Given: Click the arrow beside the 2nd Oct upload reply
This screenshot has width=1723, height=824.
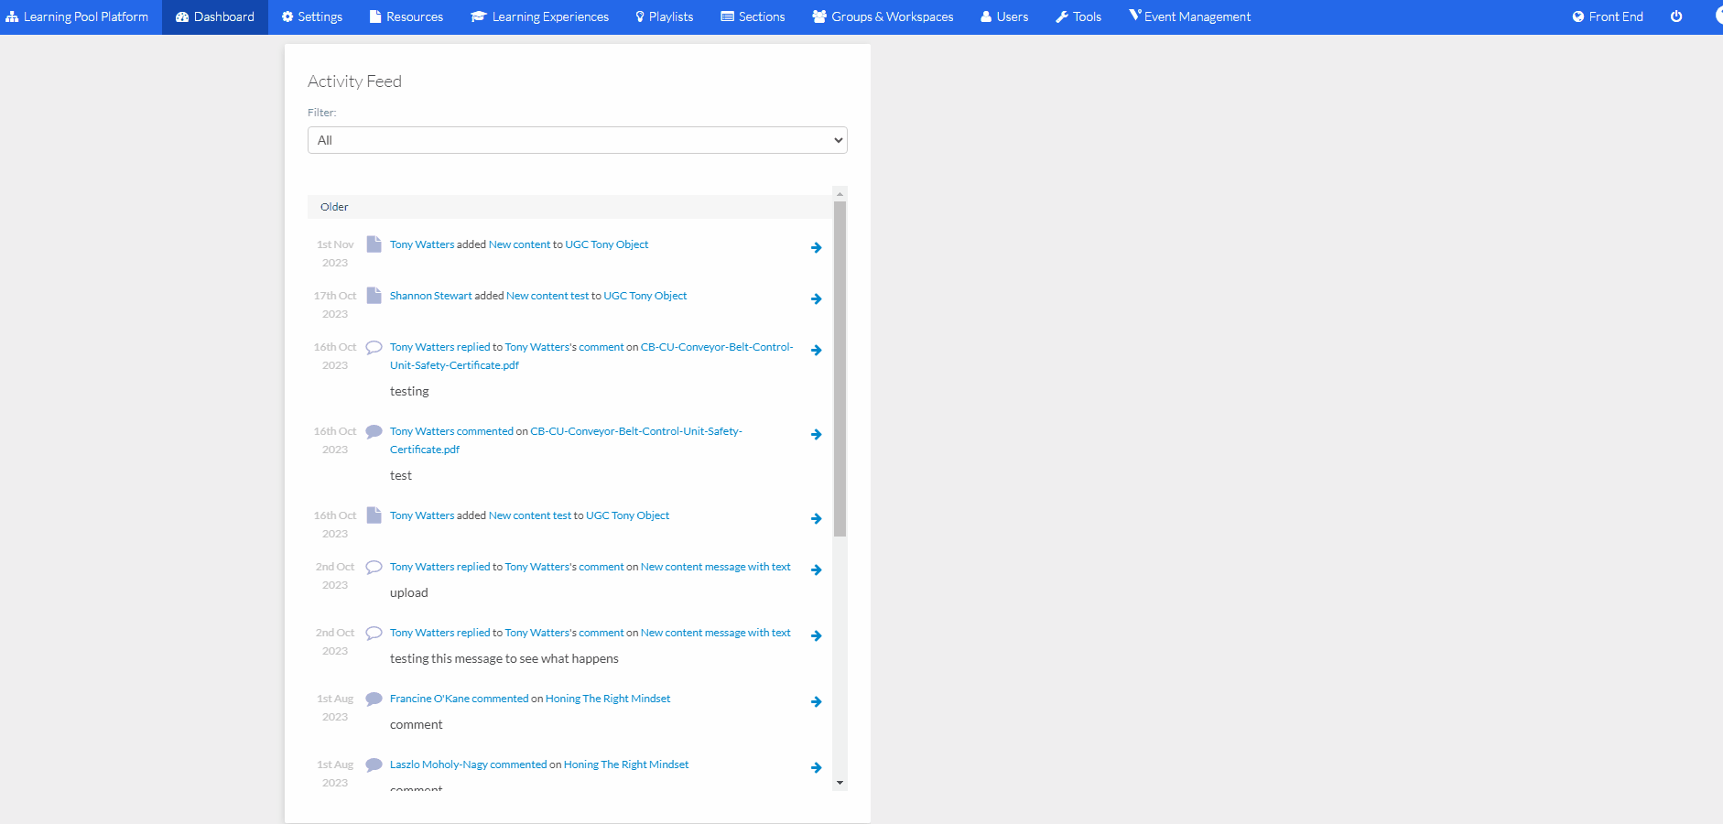Looking at the screenshot, I should click(x=816, y=569).
